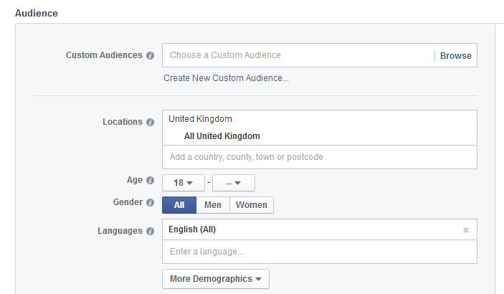Remove the English (All) language

466,230
